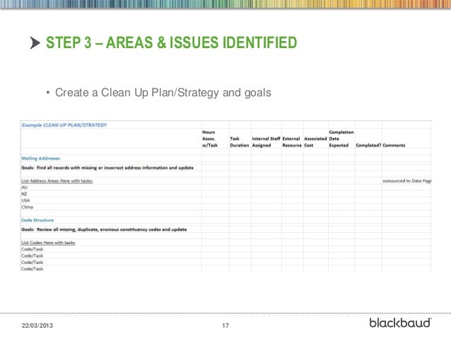Viewport: 451px width, 339px height.
Task: Click the 'External Resource' column header
Action: coord(291,142)
